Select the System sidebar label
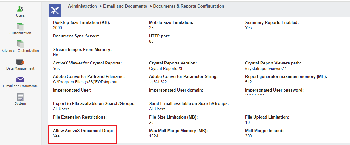 coord(20,103)
